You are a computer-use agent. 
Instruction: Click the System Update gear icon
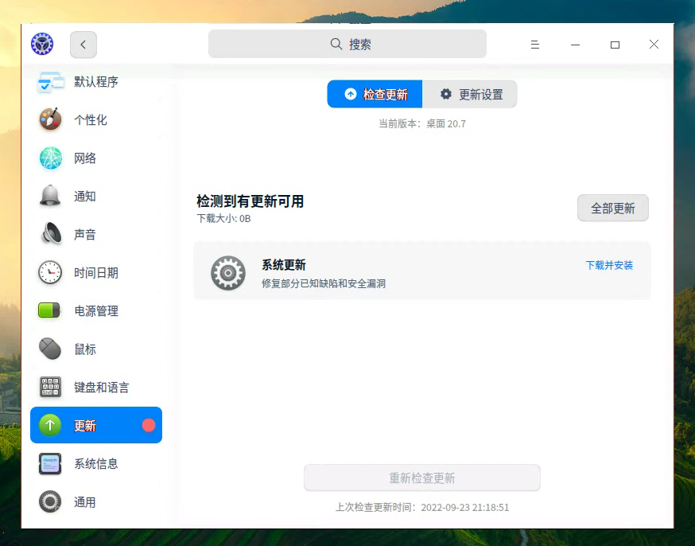228,273
